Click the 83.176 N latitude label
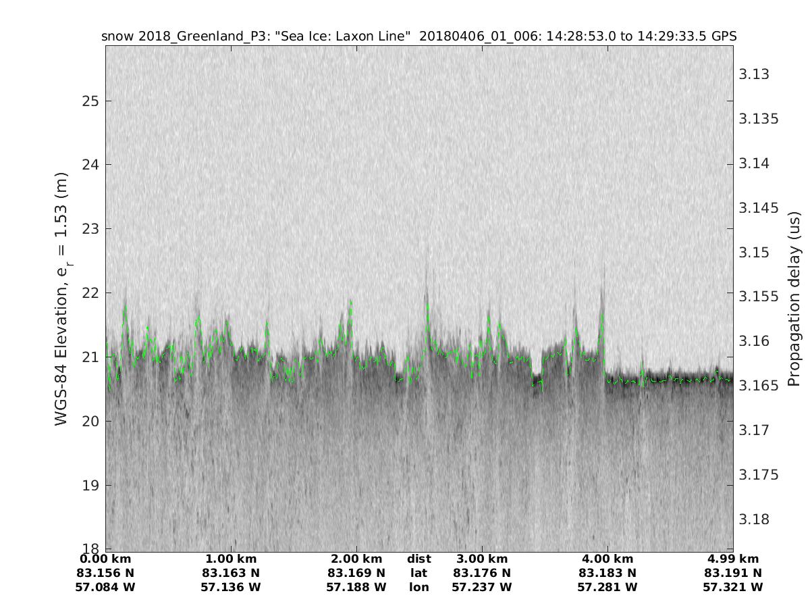The height and width of the screenshot is (608, 810). click(x=482, y=573)
